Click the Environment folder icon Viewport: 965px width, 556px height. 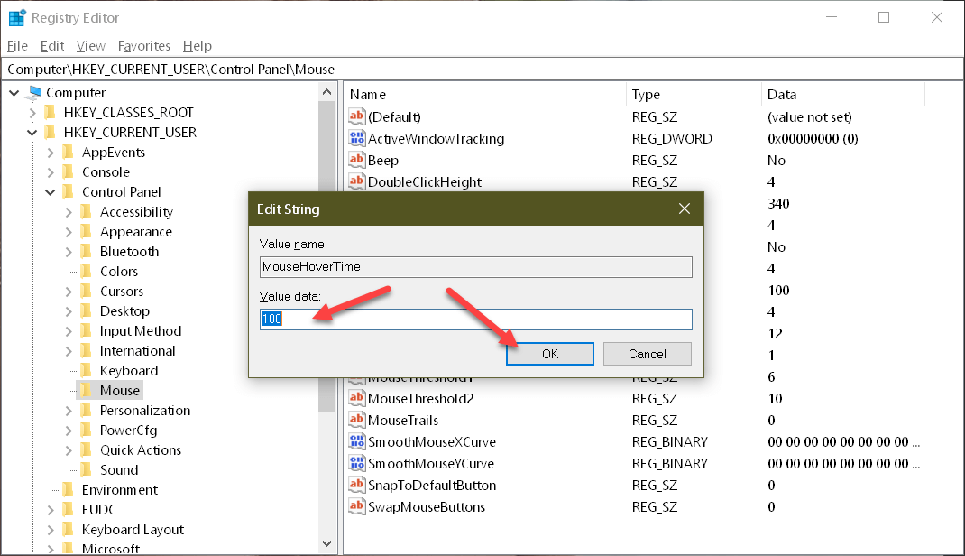tap(69, 489)
